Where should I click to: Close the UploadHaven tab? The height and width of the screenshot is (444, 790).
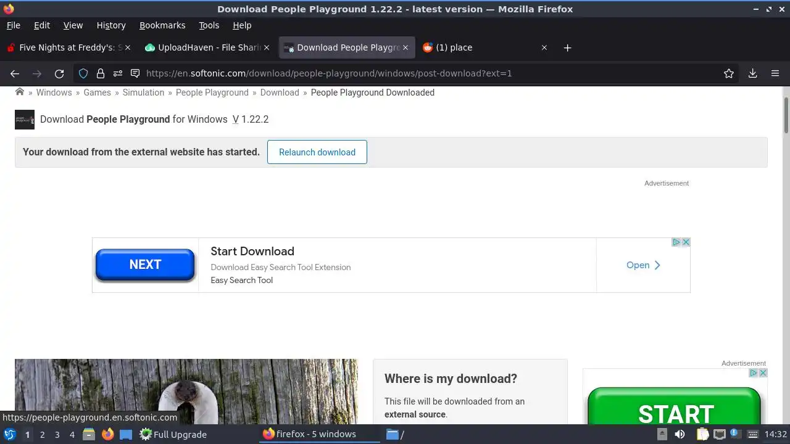[267, 47]
